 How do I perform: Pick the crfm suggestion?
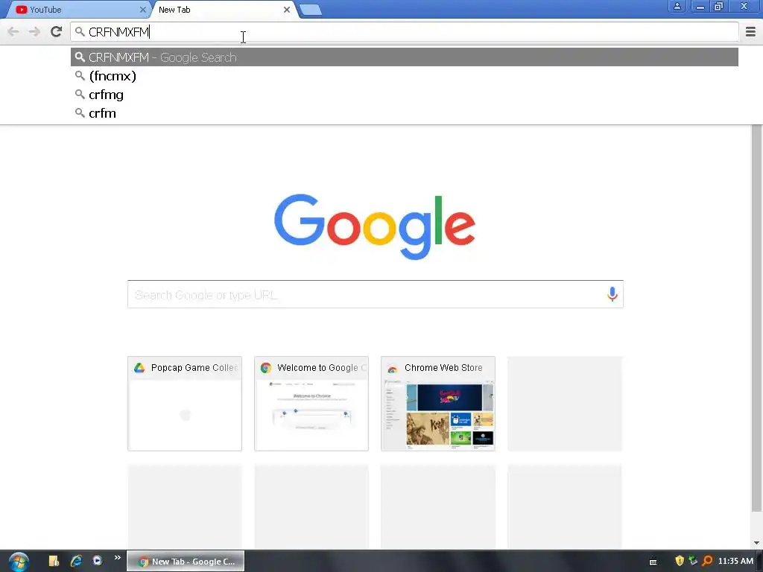pyautogui.click(x=405, y=113)
